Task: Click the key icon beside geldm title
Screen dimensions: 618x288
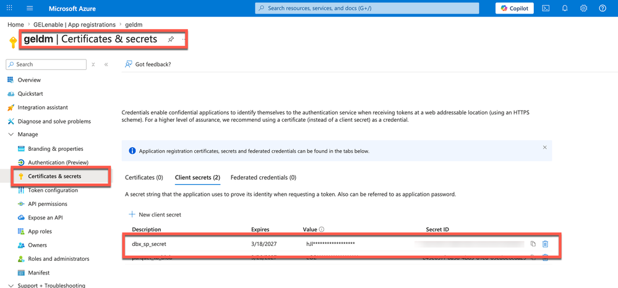Action: tap(13, 41)
